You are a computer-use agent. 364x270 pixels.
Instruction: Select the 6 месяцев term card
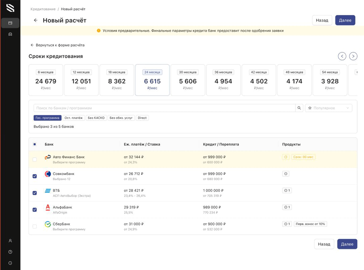pos(46,80)
